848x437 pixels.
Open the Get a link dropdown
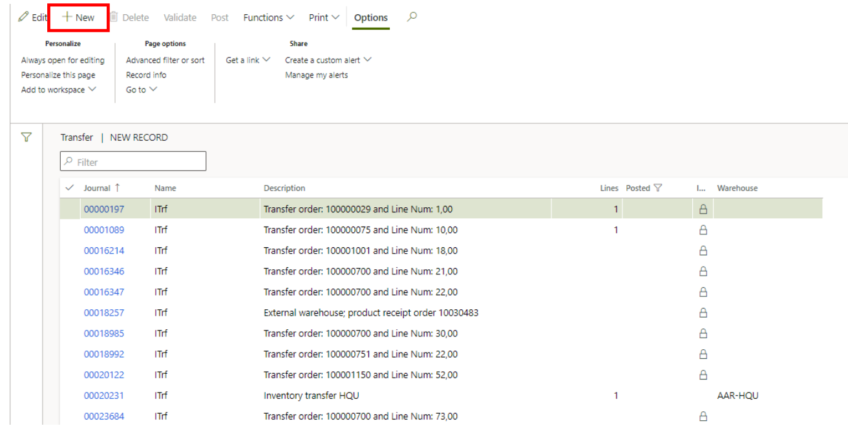(x=248, y=60)
